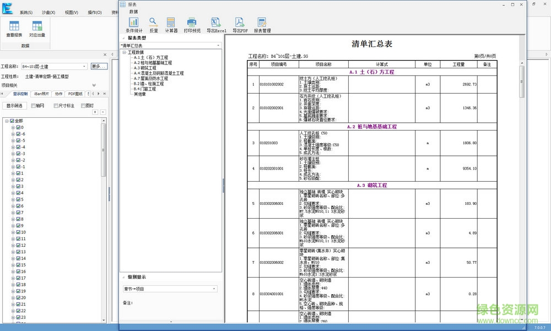Toggle the 尺寸标注 checkbox
The image size is (551, 331).
click(x=56, y=106)
